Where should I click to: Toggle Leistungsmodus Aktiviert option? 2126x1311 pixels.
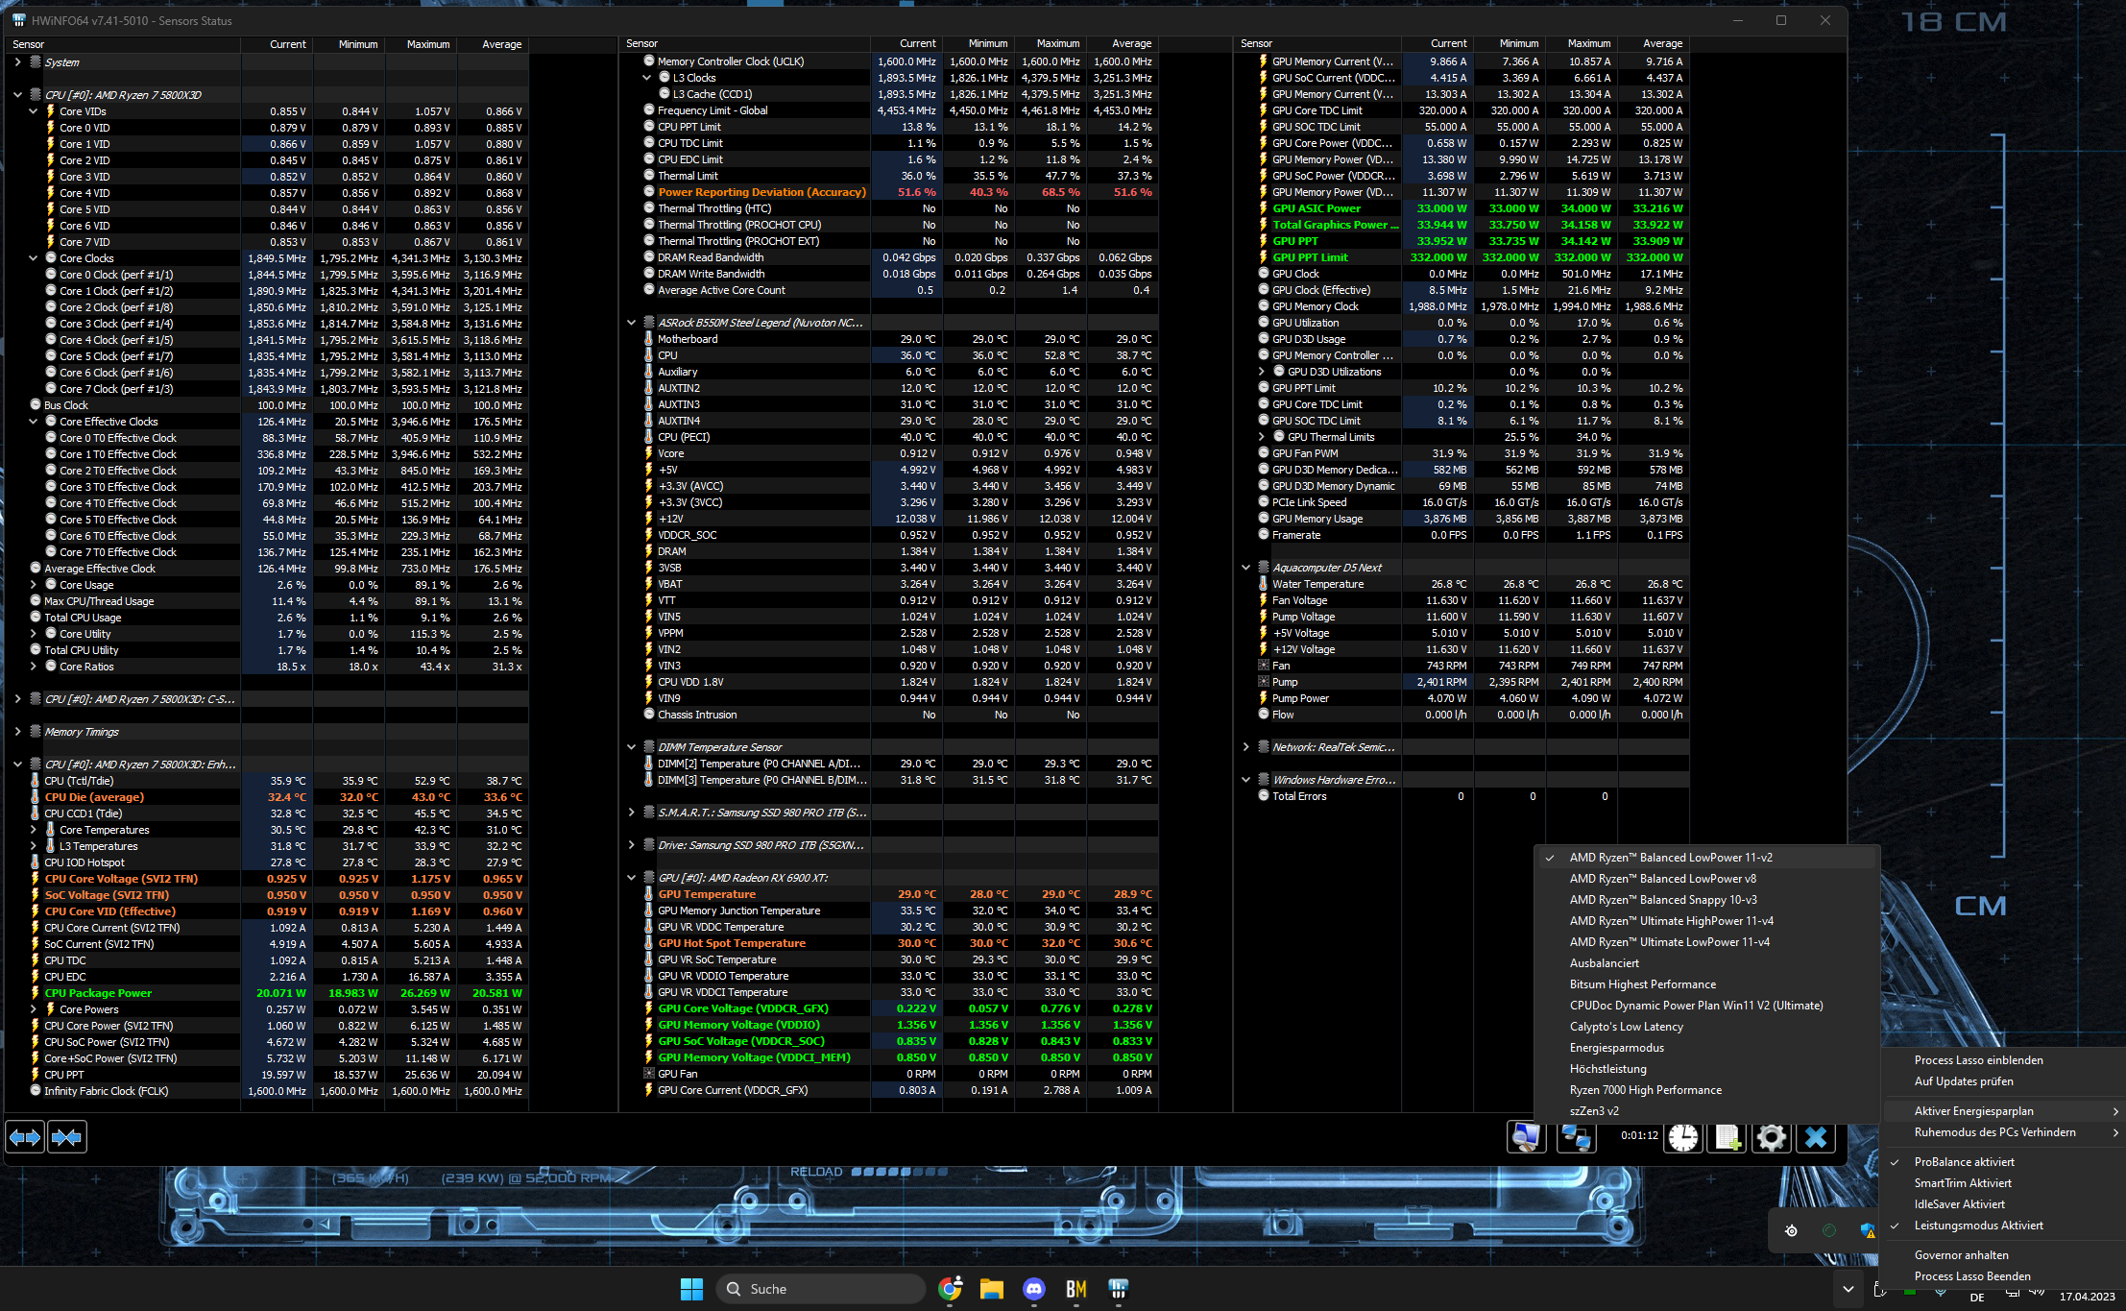click(x=1978, y=1226)
